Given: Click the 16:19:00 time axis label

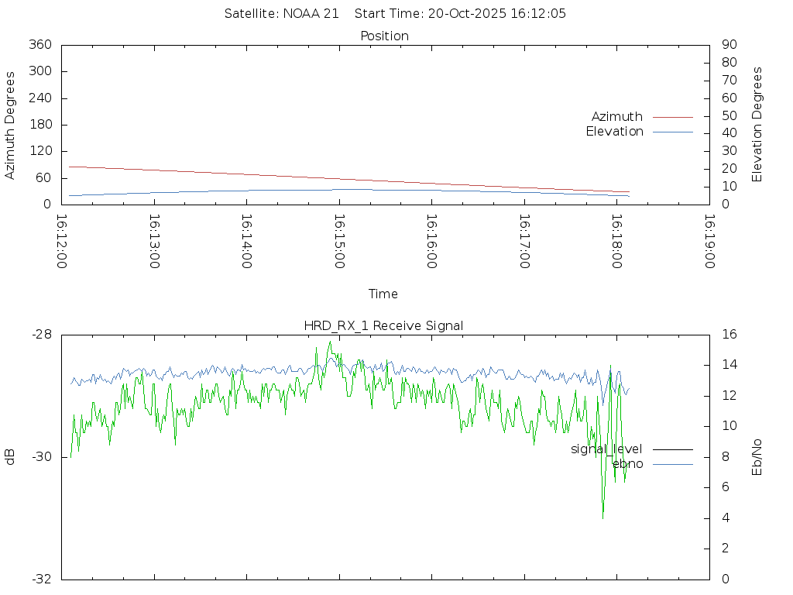Looking at the screenshot, I should point(709,242).
